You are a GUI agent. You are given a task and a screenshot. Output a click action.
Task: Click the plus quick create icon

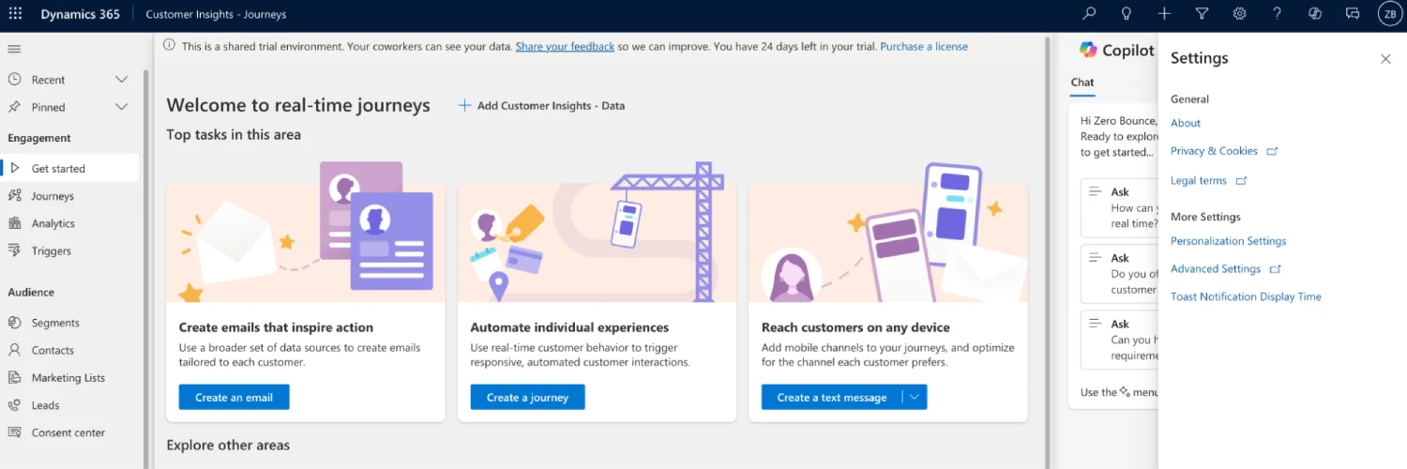tap(1164, 14)
